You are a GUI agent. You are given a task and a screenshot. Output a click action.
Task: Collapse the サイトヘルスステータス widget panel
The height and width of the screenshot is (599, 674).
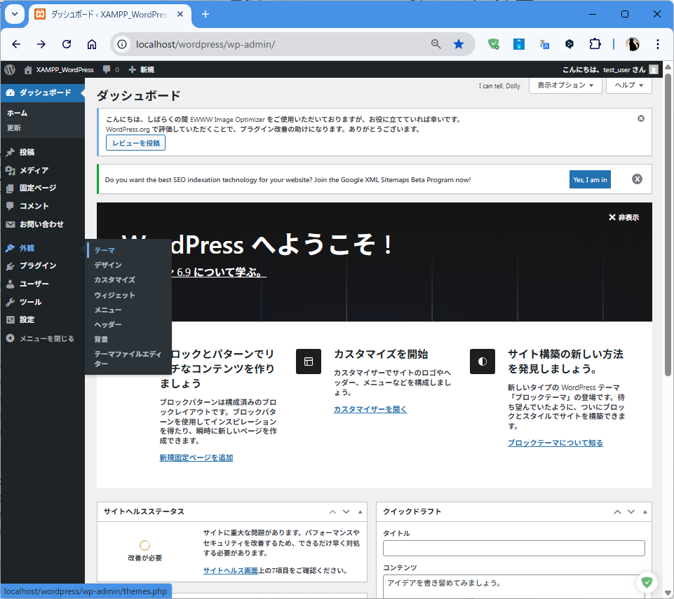tap(360, 511)
